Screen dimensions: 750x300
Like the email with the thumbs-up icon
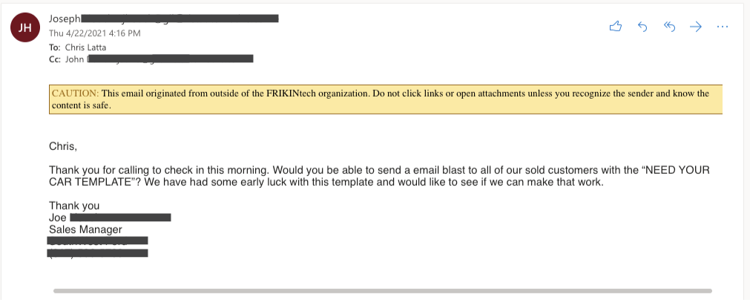coord(615,26)
